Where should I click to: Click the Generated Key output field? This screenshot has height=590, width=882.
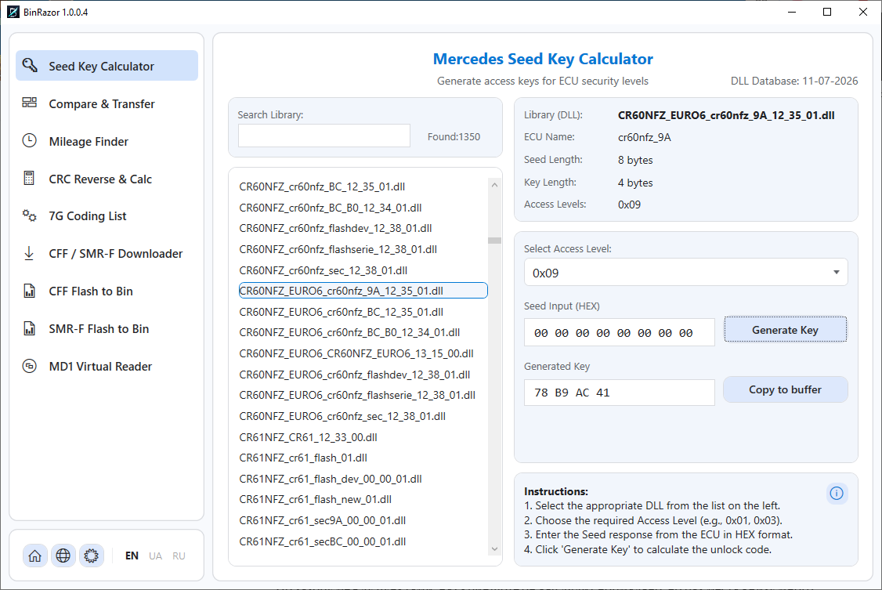[x=620, y=392]
